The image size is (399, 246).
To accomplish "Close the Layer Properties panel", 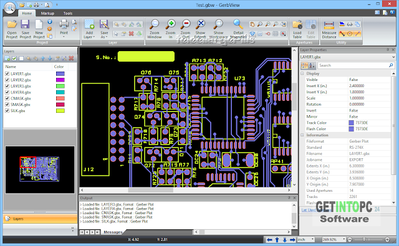I will click(x=393, y=50).
